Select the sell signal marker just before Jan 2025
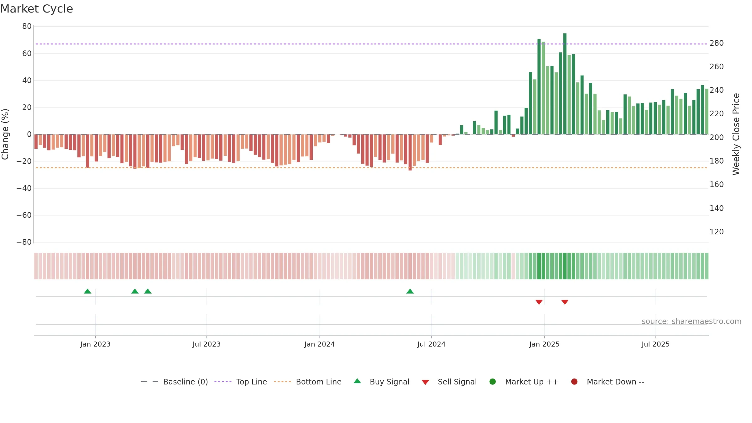The image size is (752, 423). click(x=539, y=302)
